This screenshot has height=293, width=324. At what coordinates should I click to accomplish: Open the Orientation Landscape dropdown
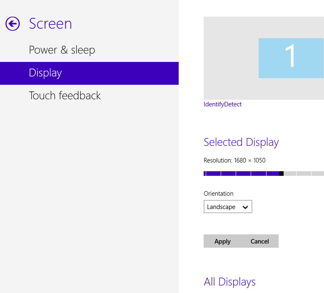click(228, 207)
